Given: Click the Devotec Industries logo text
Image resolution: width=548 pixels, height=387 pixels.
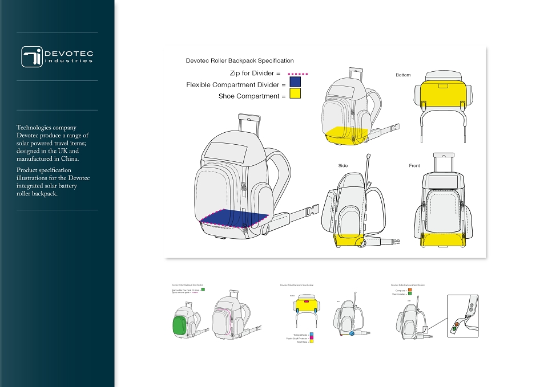Looking at the screenshot, I should [69, 56].
